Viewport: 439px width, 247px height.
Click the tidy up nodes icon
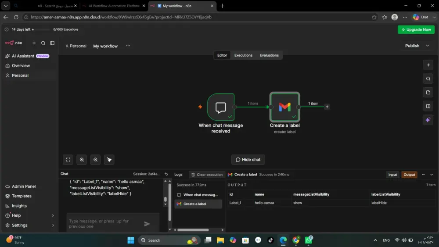[109, 160]
